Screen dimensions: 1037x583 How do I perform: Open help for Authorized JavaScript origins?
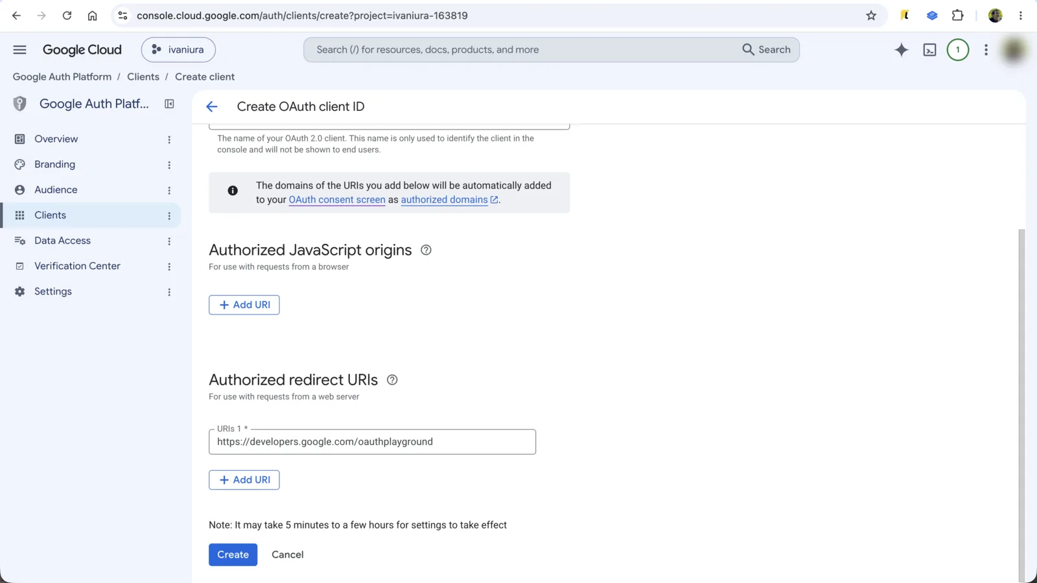click(426, 250)
